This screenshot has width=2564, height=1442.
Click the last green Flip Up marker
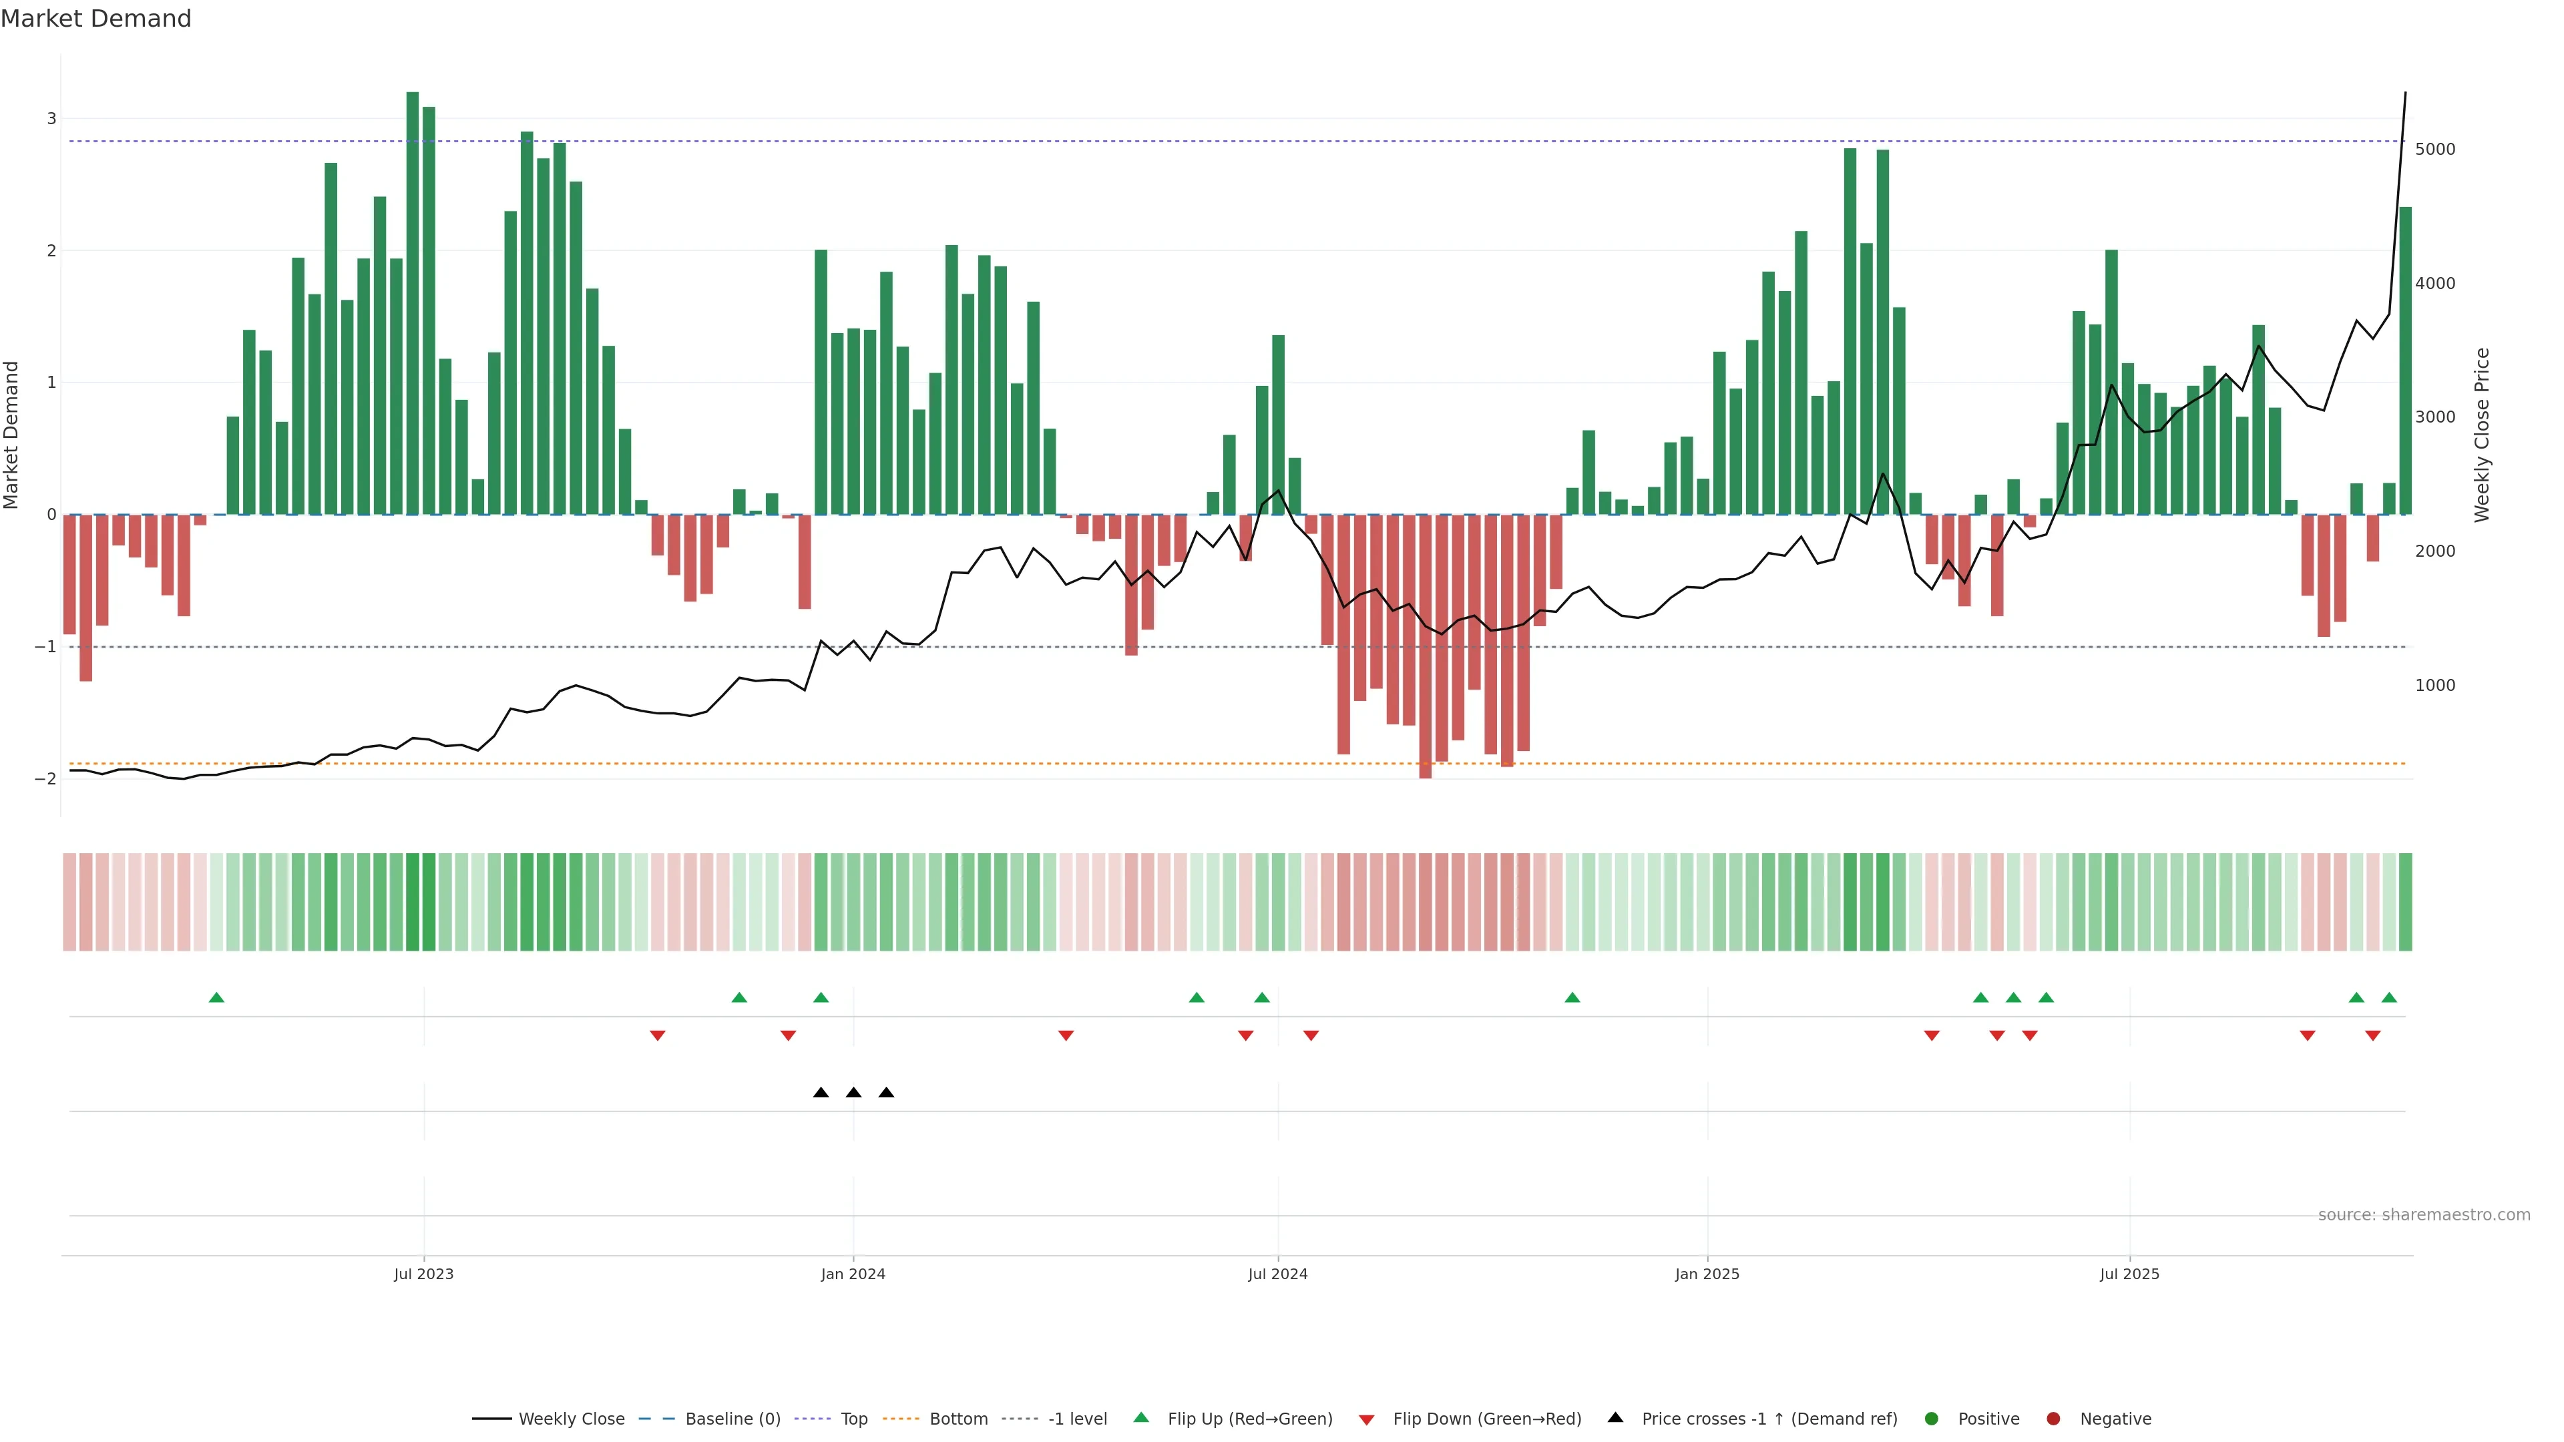pyautogui.click(x=2389, y=997)
